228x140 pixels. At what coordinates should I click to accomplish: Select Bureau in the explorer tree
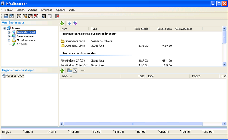pos(16,28)
